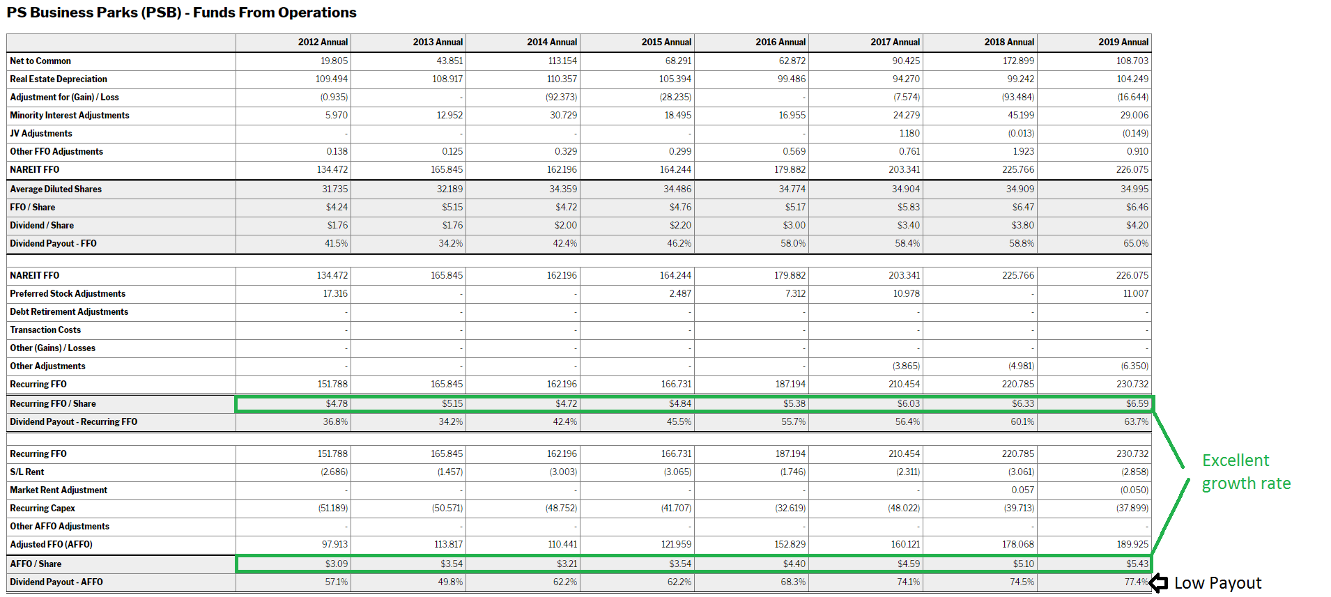
Task: Select the Preferred Stock Adjustments label
Action: pyautogui.click(x=68, y=294)
